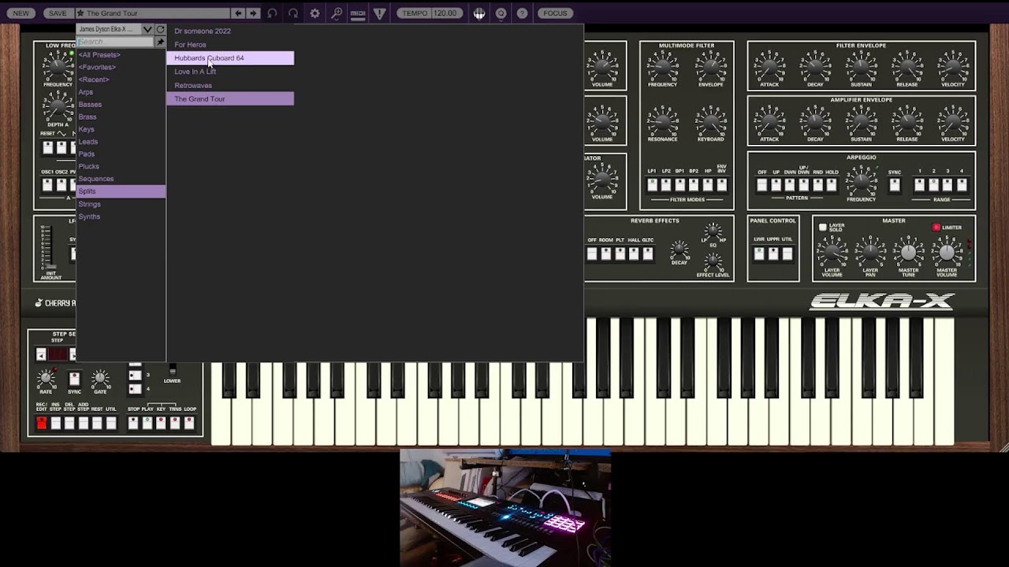1009x567 pixels.
Task: Click the undo arrow icon in toolbar
Action: pos(272,13)
